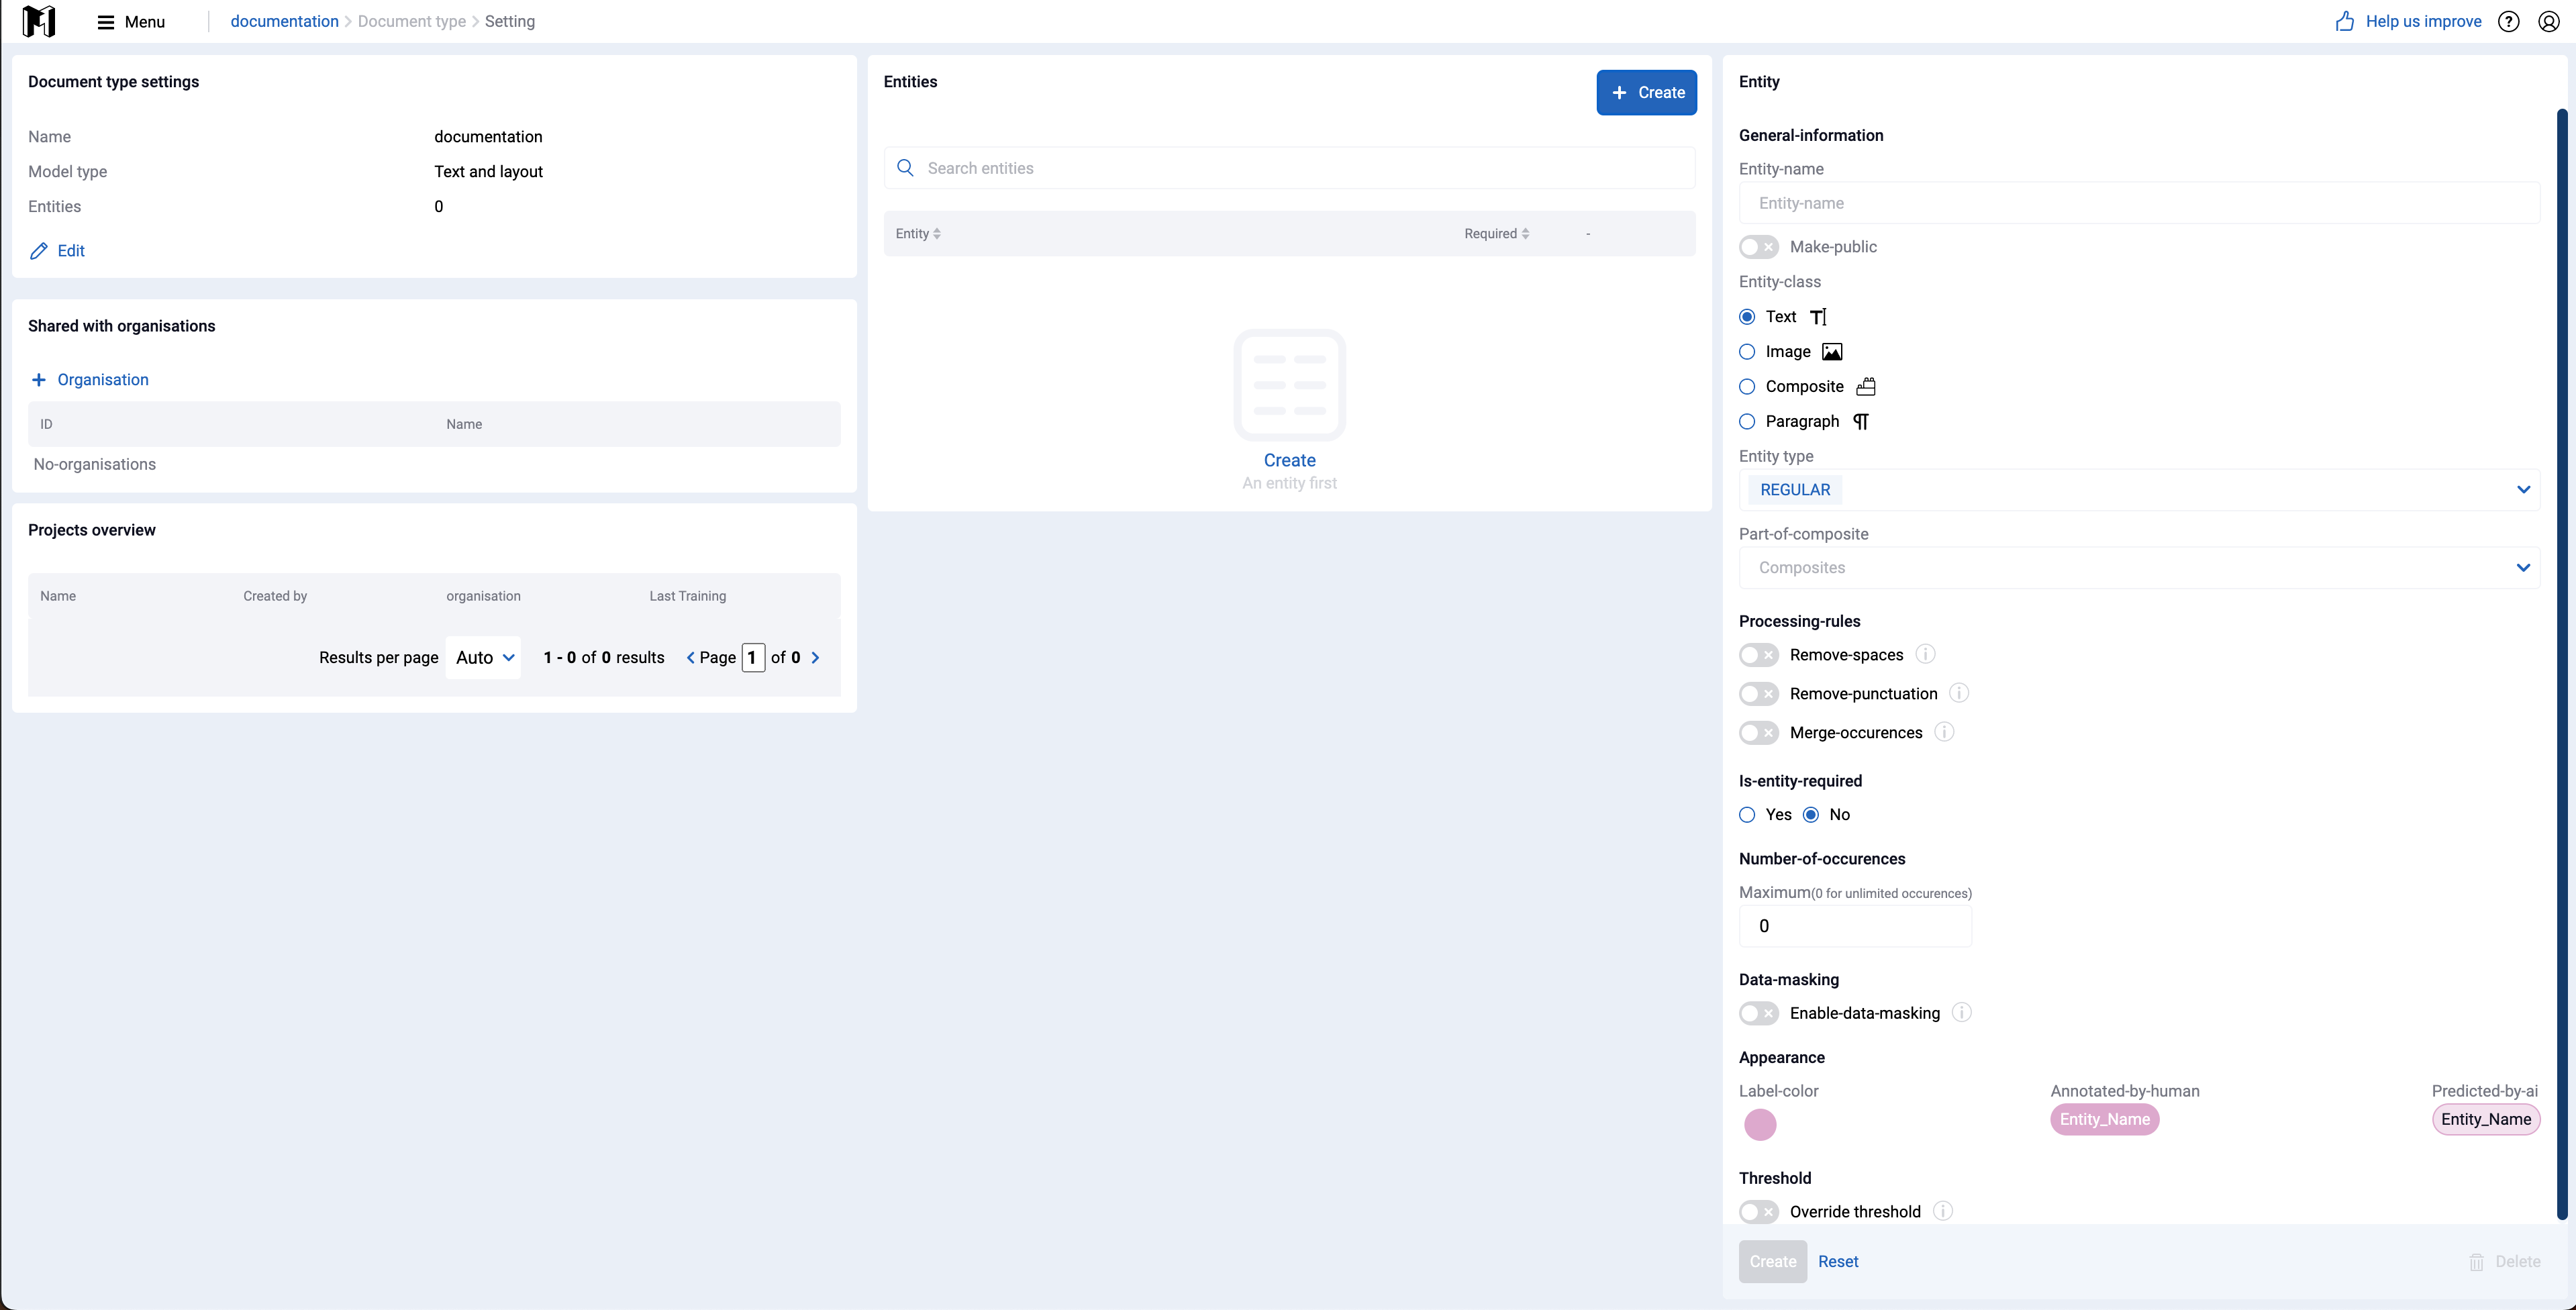2576x1310 pixels.
Task: Open the Results per page Auto dropdown
Action: click(484, 658)
